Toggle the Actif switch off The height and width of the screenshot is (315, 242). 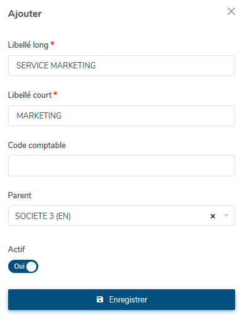point(23,266)
